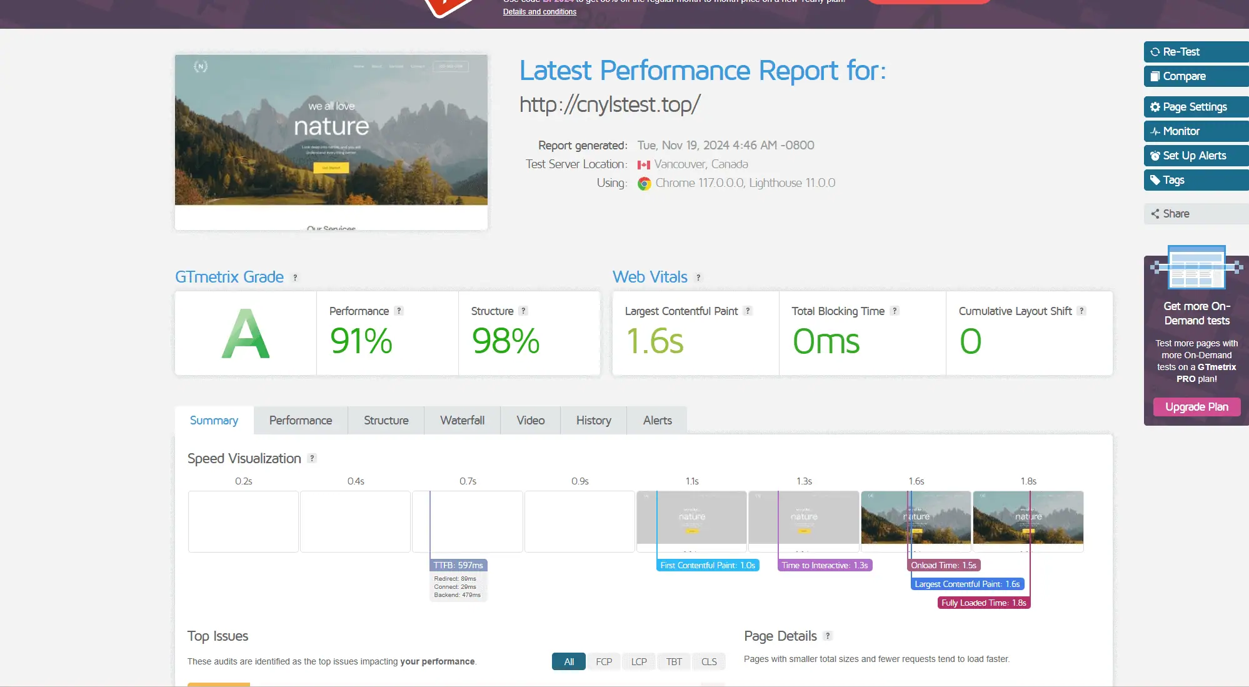Switch to the Structure tab

(x=386, y=421)
